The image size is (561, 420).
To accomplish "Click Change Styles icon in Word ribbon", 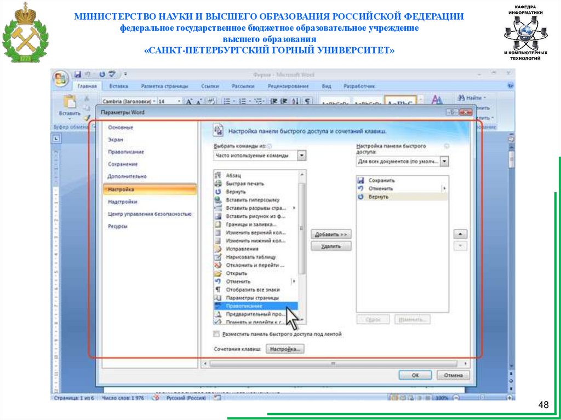I will click(436, 100).
